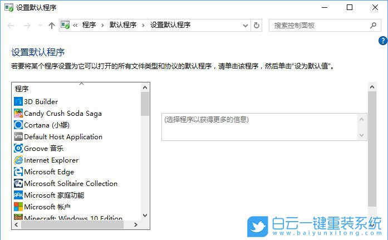Image resolution: width=388 pixels, height=240 pixels.
Task: Open 默认程序 breadcrumb in address bar
Action: click(123, 25)
